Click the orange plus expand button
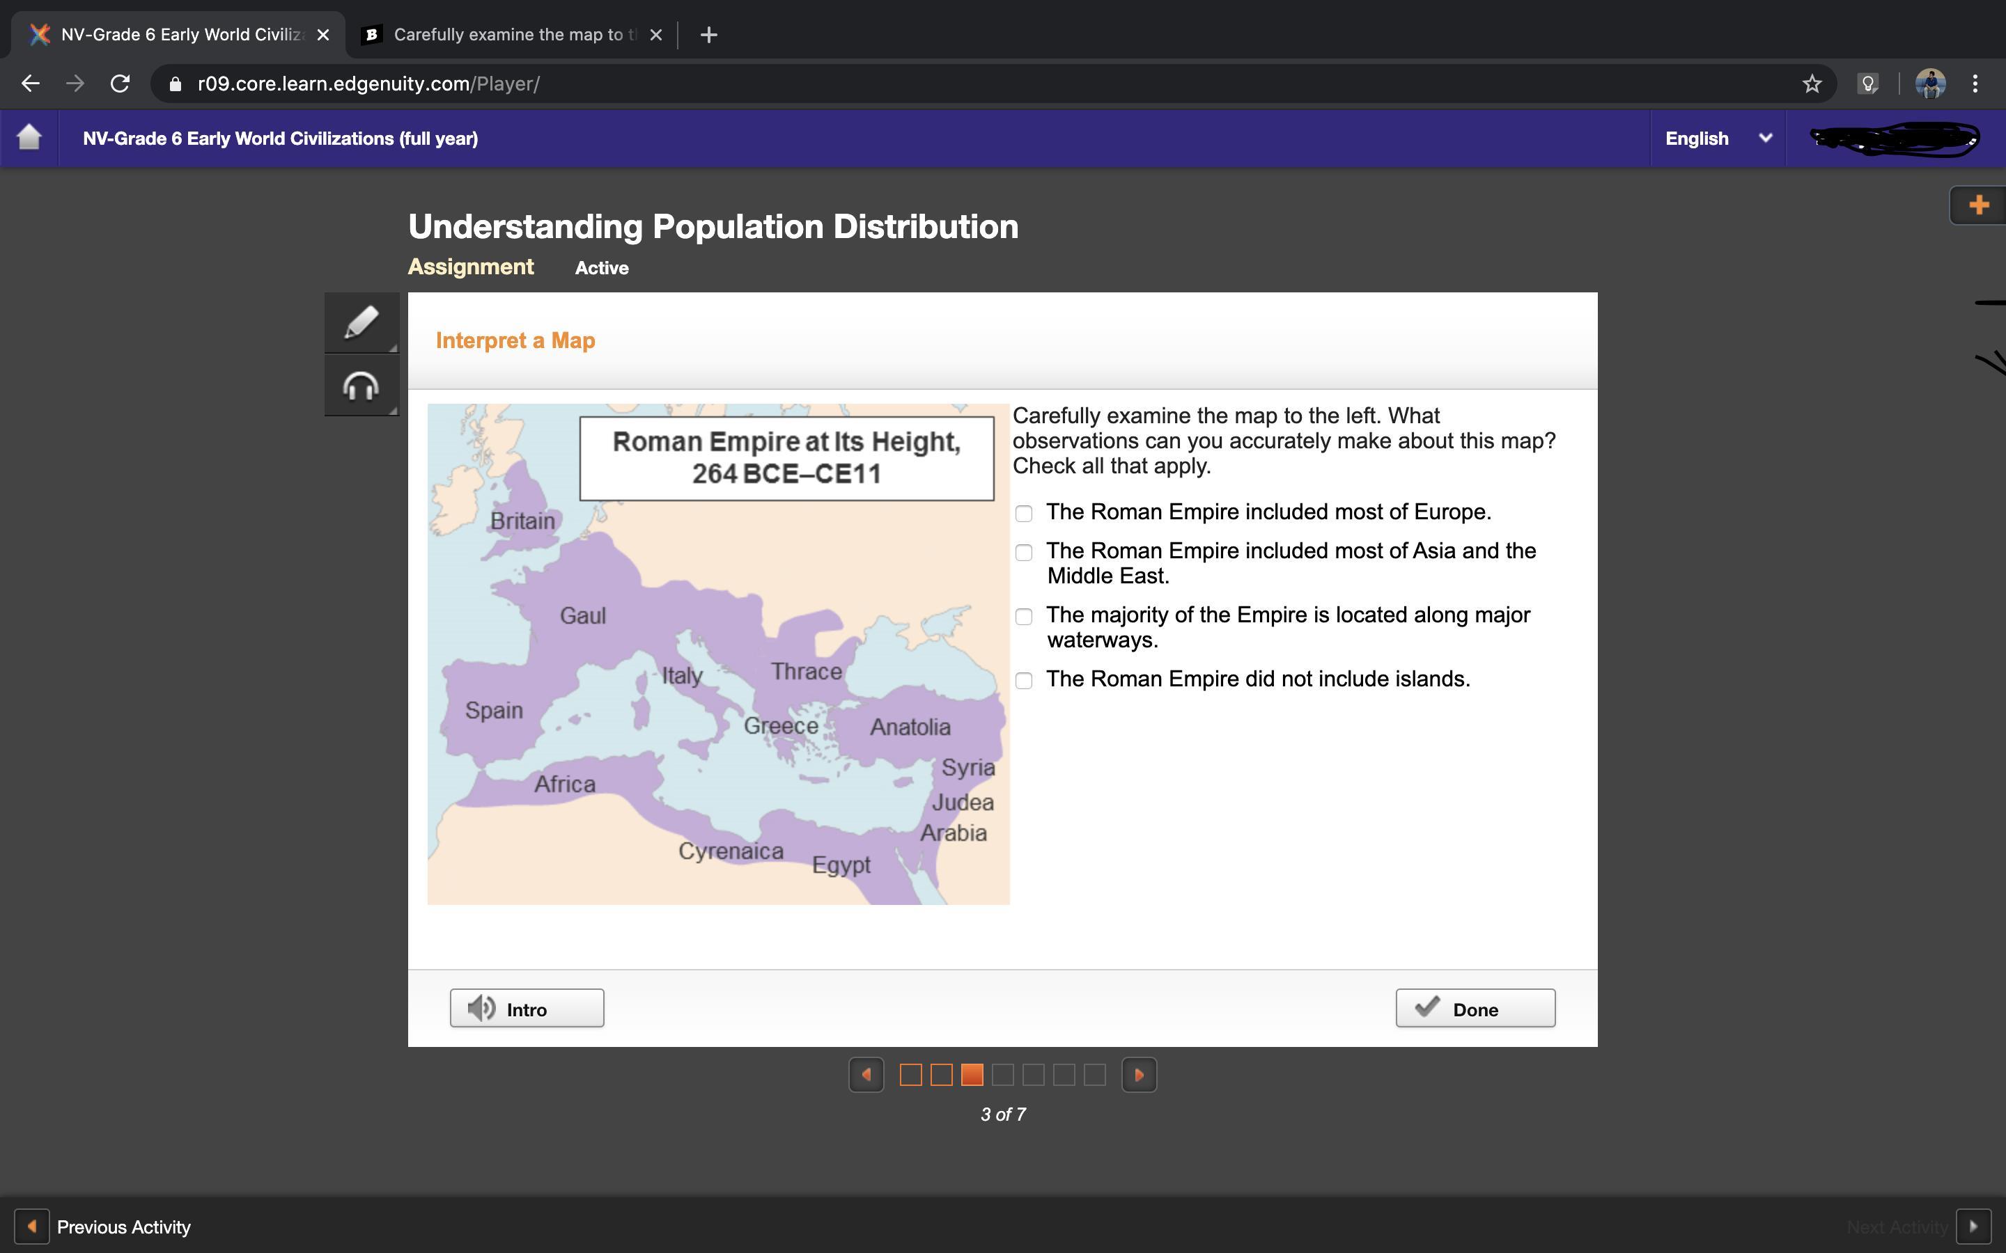 (x=1978, y=205)
